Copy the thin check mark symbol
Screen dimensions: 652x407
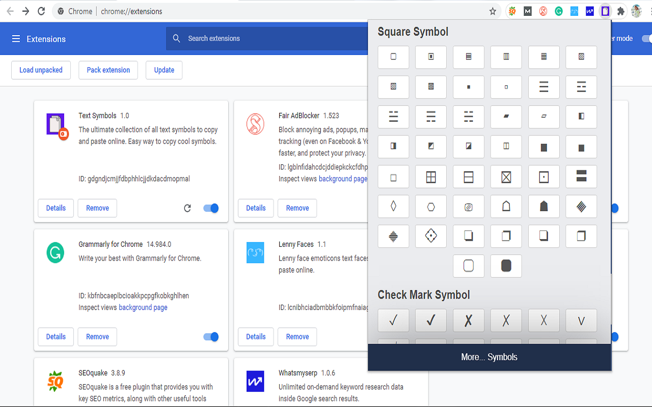click(393, 321)
